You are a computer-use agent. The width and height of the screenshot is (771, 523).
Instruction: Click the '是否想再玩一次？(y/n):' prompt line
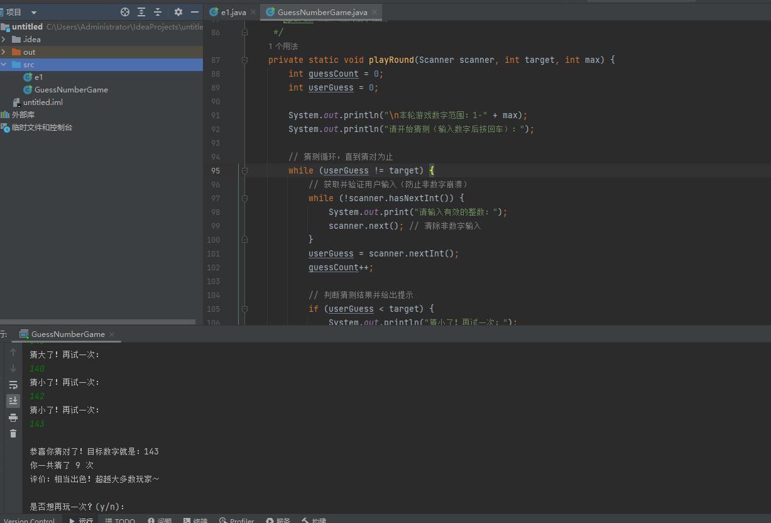77,507
